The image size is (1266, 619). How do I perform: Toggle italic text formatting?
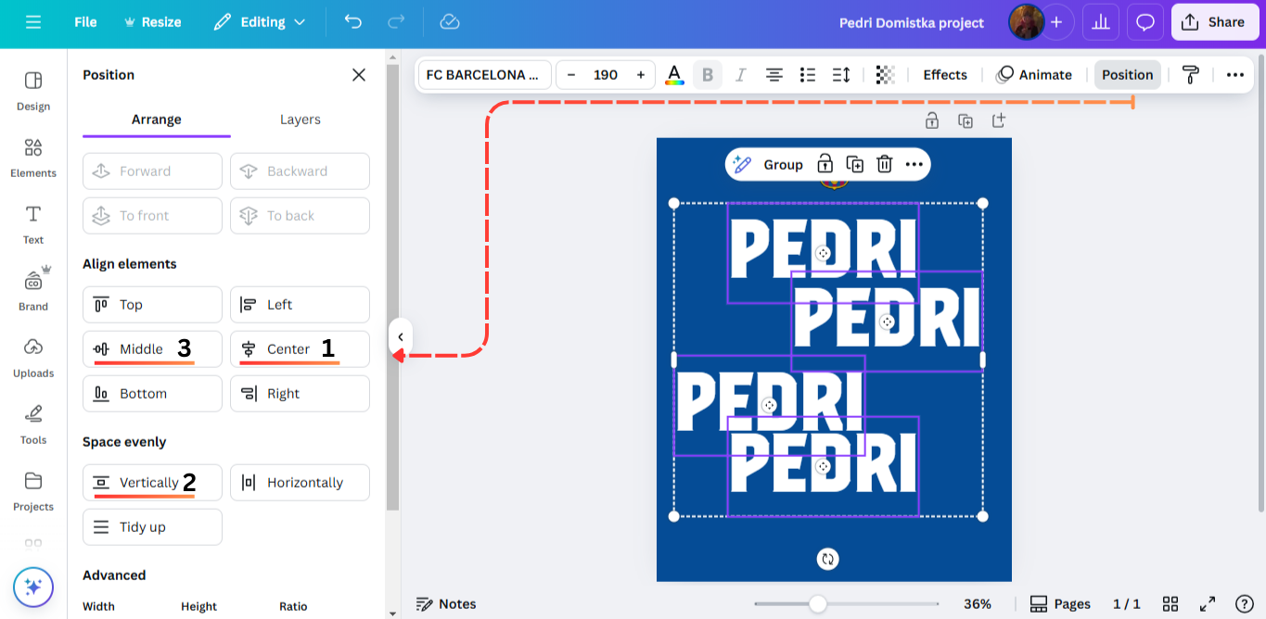pyautogui.click(x=740, y=75)
